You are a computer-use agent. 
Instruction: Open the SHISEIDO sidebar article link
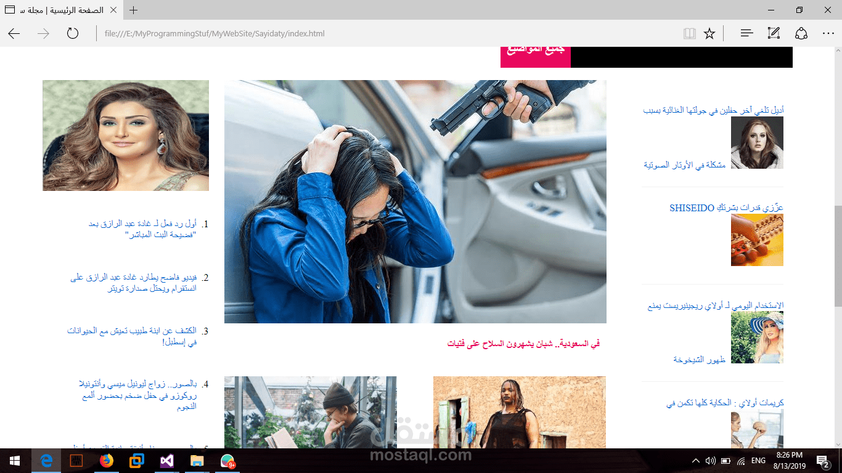point(727,208)
